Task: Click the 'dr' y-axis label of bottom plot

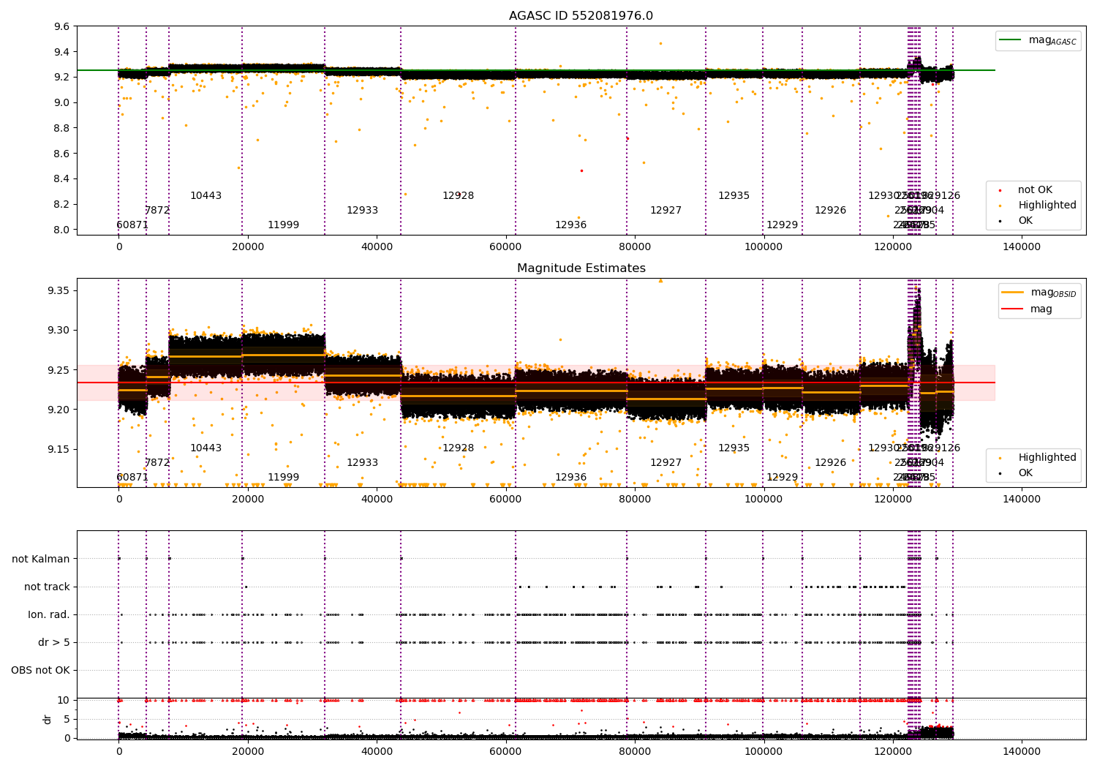Action: [x=48, y=719]
